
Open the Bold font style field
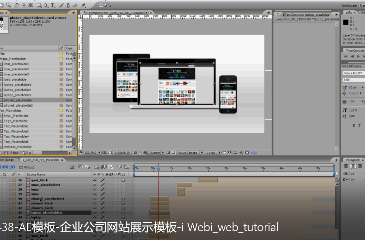[354, 80]
